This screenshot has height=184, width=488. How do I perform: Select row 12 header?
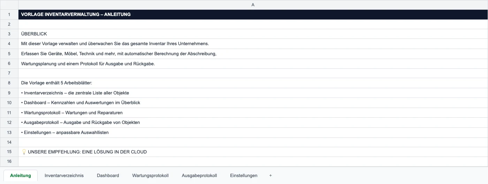[9, 123]
